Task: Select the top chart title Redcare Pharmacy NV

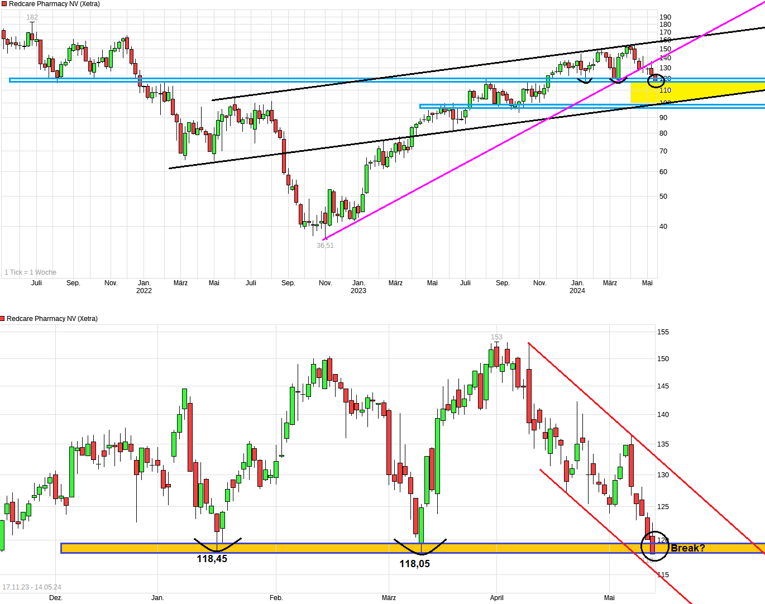Action: click(54, 4)
